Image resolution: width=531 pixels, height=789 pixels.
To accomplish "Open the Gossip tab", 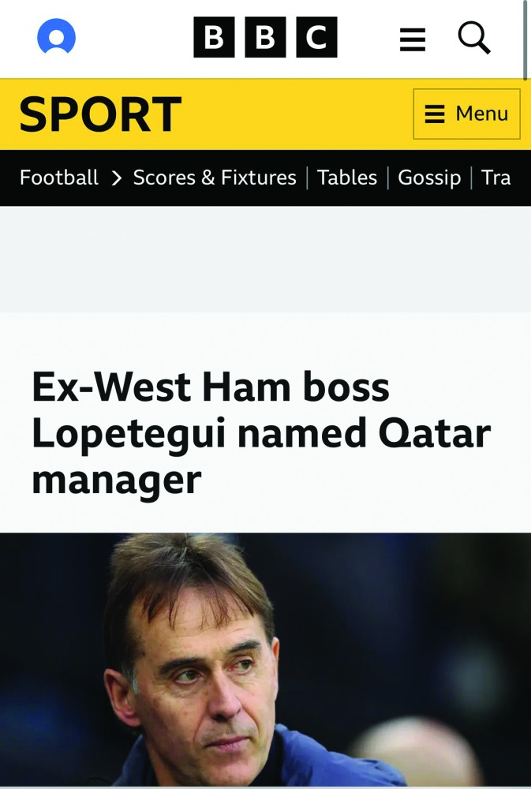I will click(x=429, y=178).
